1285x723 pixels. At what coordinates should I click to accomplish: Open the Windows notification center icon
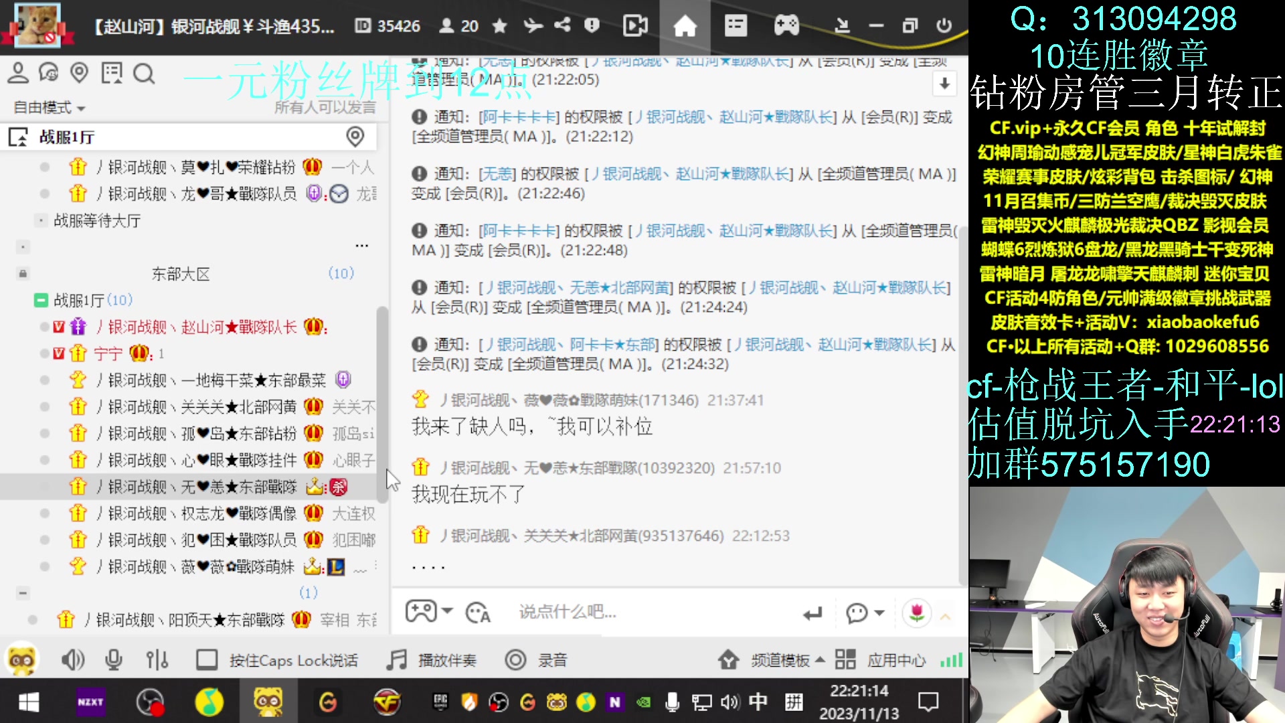pyautogui.click(x=928, y=702)
